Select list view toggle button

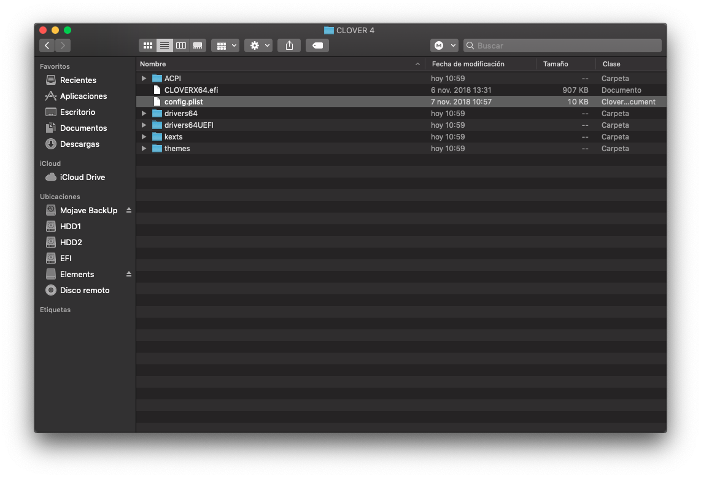pos(165,45)
